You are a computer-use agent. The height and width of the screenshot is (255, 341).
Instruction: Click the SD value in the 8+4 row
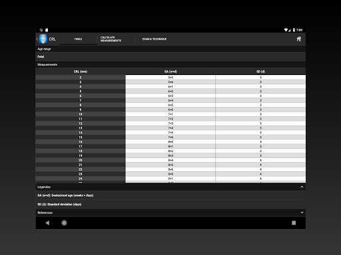coord(260,160)
